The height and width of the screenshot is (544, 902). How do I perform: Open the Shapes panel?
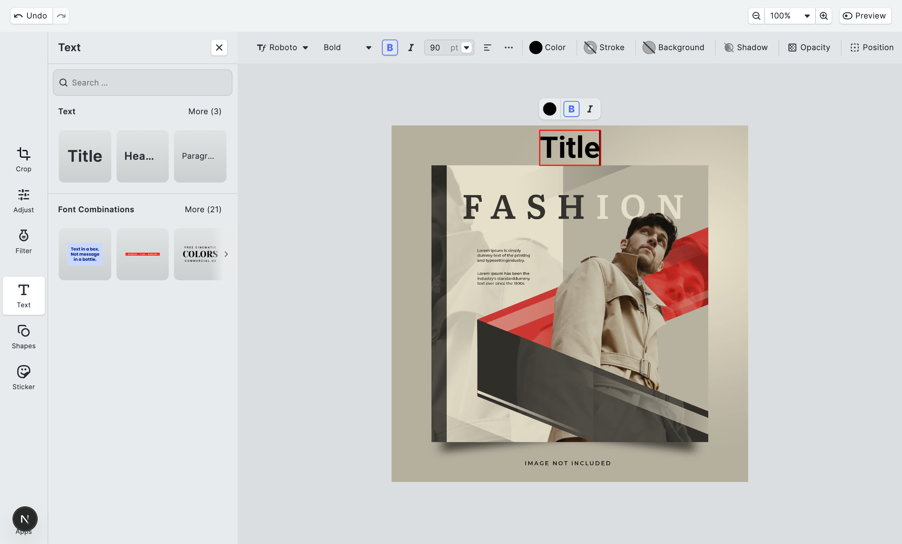click(x=23, y=337)
